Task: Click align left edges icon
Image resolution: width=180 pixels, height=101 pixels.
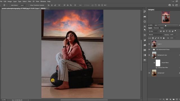Action: [x=49, y=5]
